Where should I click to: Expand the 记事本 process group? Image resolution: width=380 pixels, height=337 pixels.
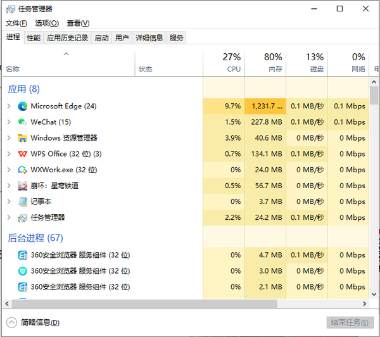[9, 201]
